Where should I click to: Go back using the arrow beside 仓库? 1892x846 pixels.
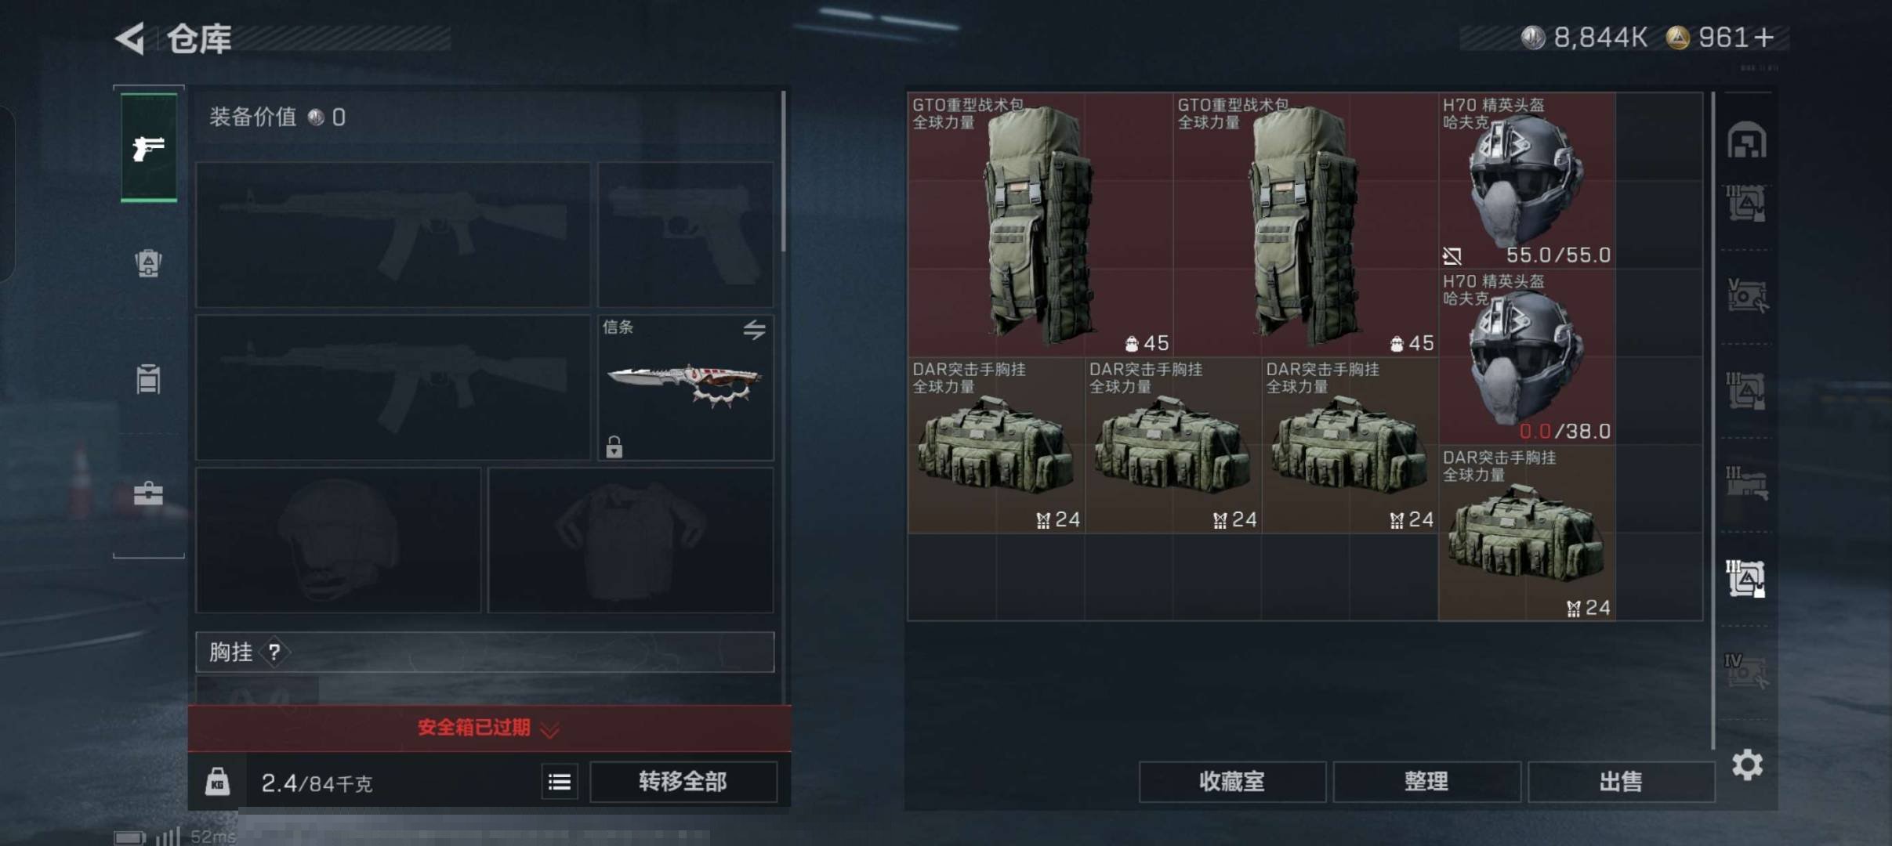tap(131, 38)
